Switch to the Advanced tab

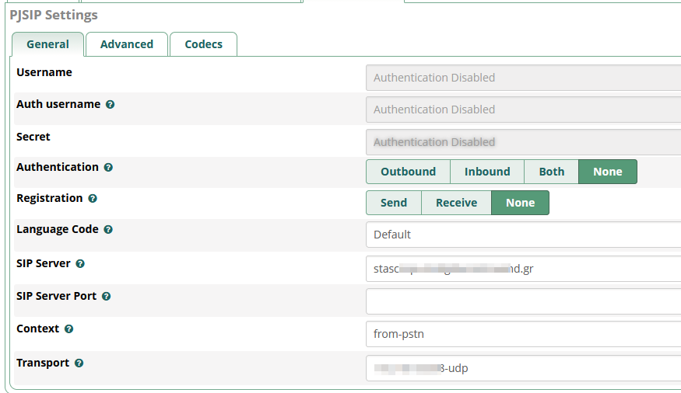[x=126, y=44]
